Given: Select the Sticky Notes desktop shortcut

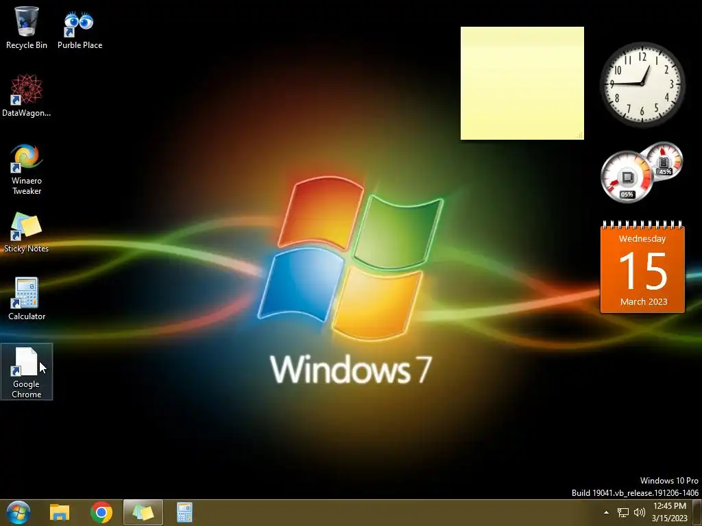Looking at the screenshot, I should [27, 233].
